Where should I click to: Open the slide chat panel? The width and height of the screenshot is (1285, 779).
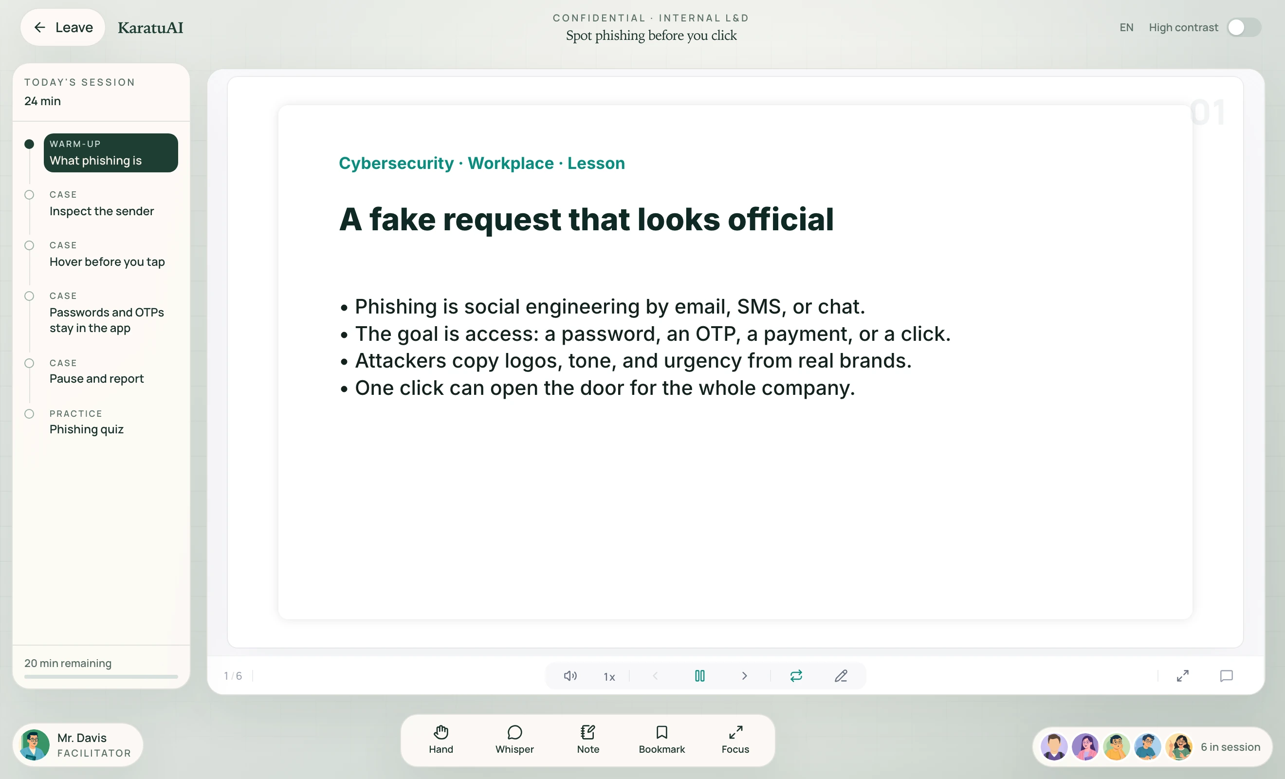pos(1226,676)
